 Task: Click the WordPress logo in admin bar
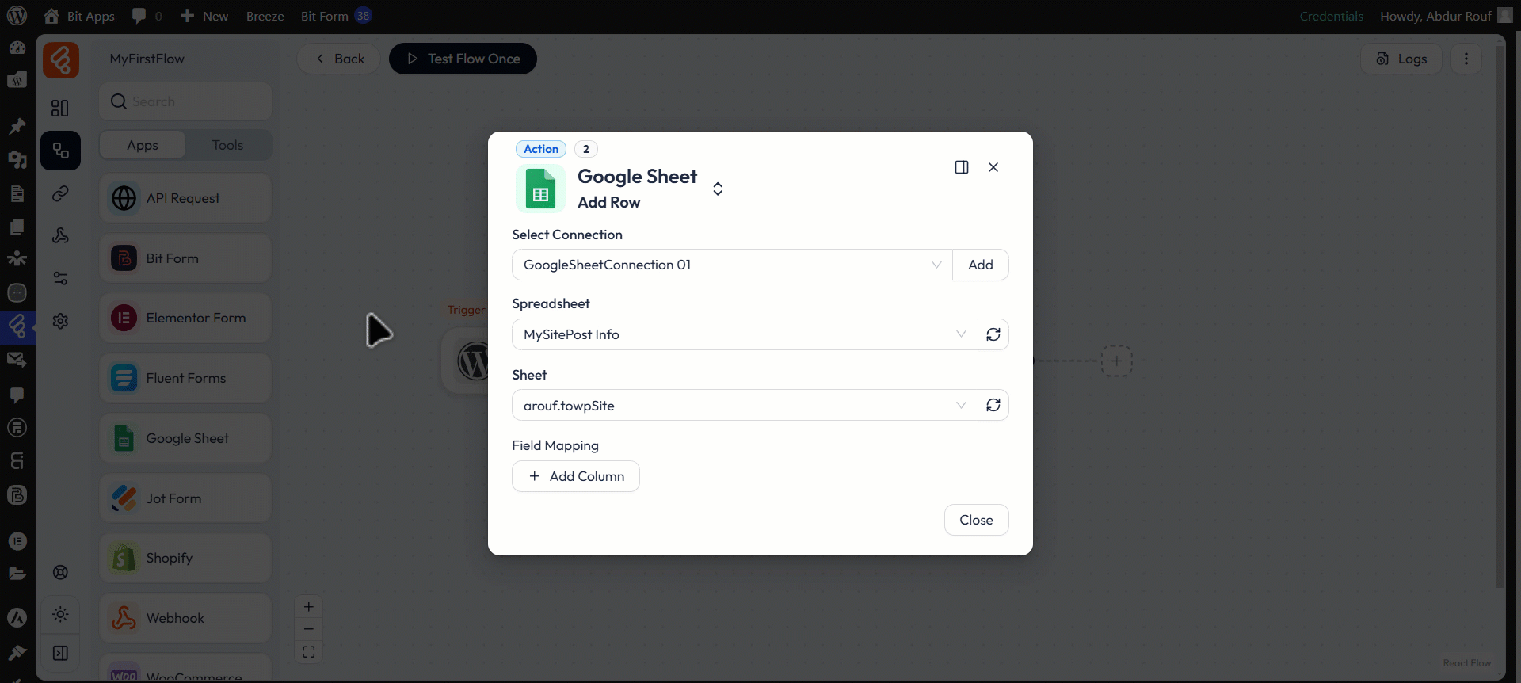point(17,16)
